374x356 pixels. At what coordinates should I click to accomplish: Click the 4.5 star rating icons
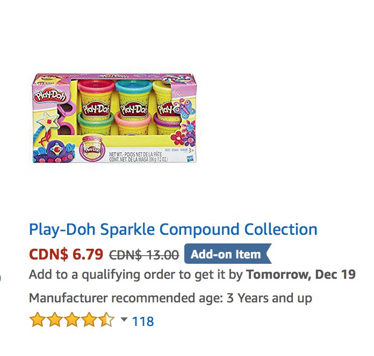(72, 320)
